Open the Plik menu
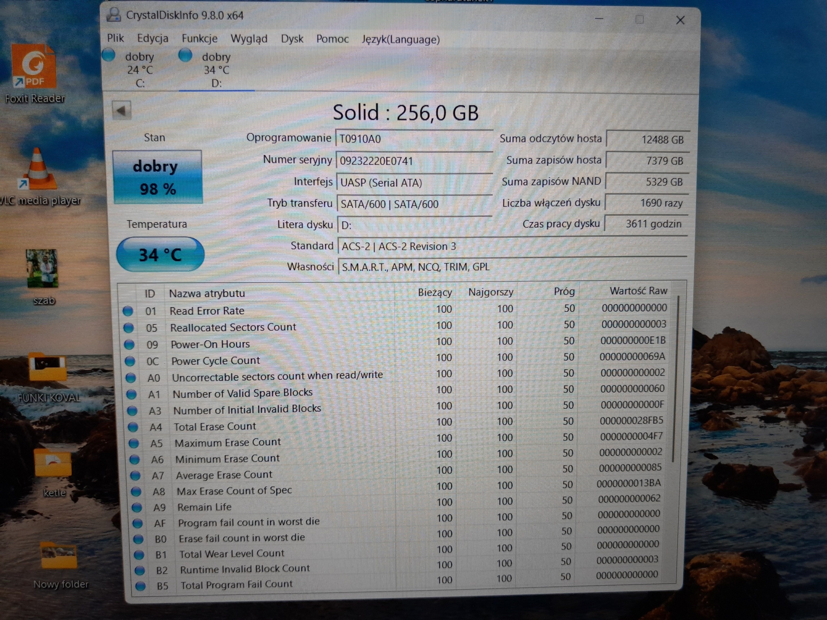Image resolution: width=827 pixels, height=620 pixels. pos(115,38)
